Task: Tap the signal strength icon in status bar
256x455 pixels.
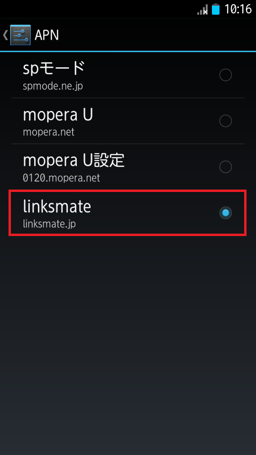Action: click(202, 9)
